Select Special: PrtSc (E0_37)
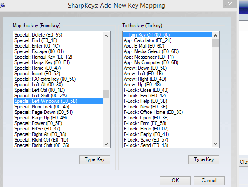Image resolution: width=248 pixels, height=187 pixels. [x=58, y=129]
